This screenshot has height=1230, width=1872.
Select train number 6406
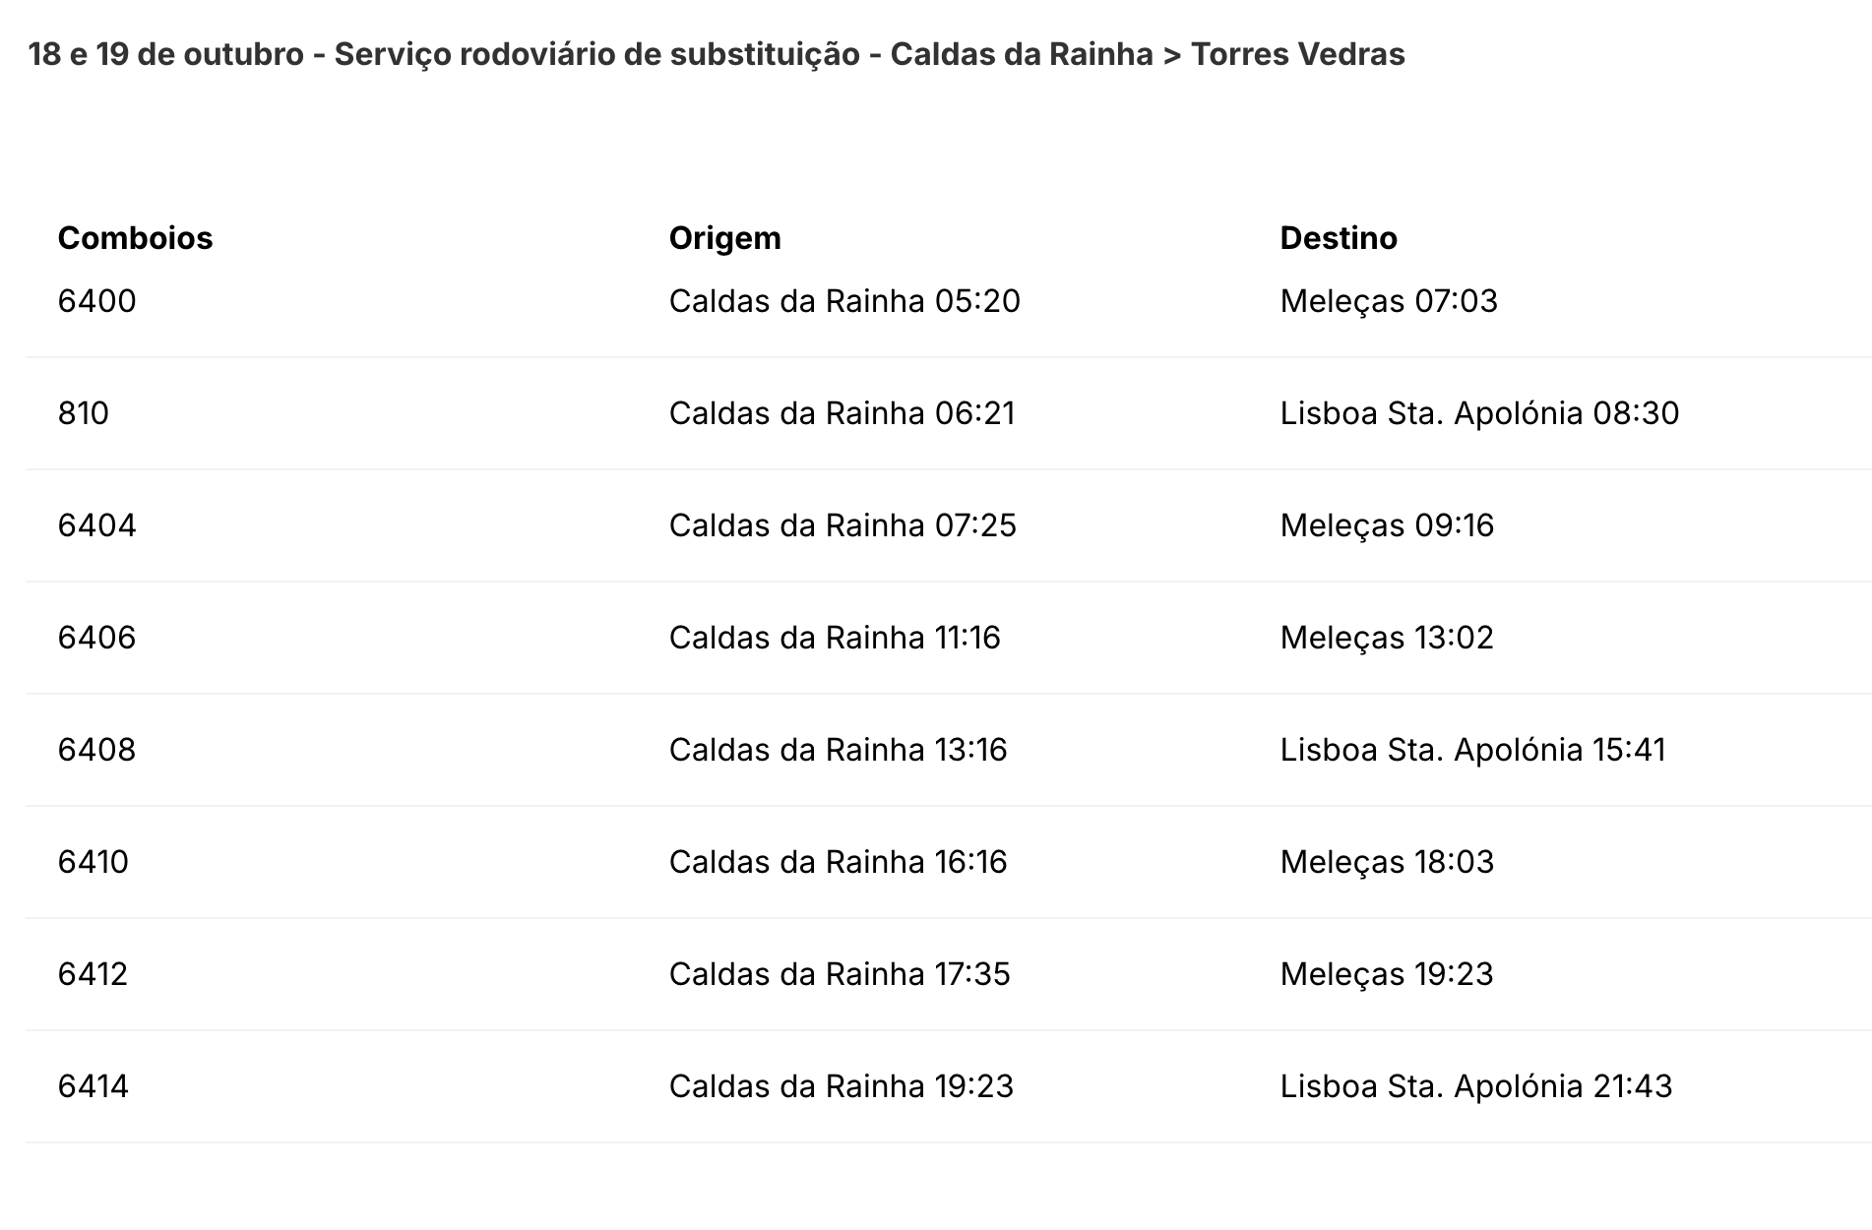click(96, 638)
